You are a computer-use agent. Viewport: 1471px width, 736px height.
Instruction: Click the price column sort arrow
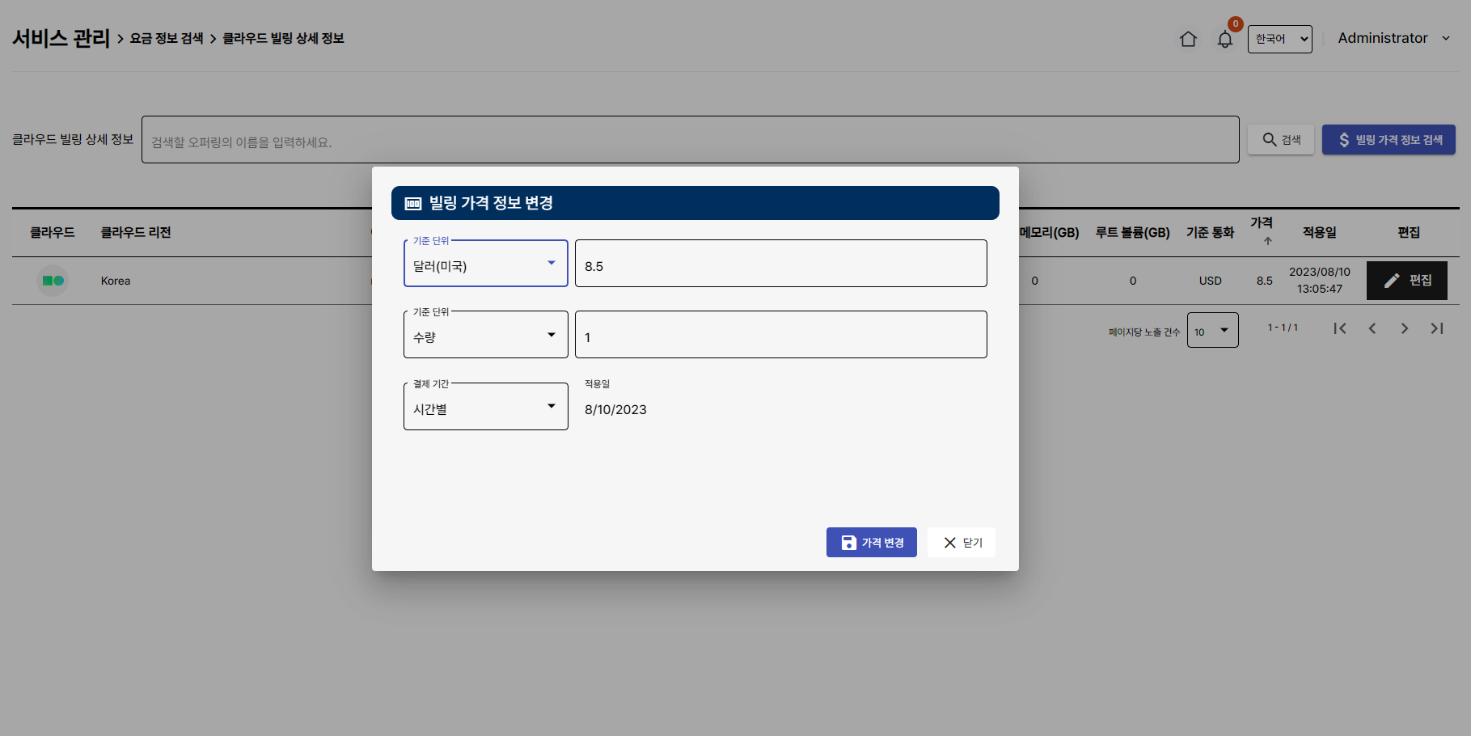pyautogui.click(x=1267, y=241)
